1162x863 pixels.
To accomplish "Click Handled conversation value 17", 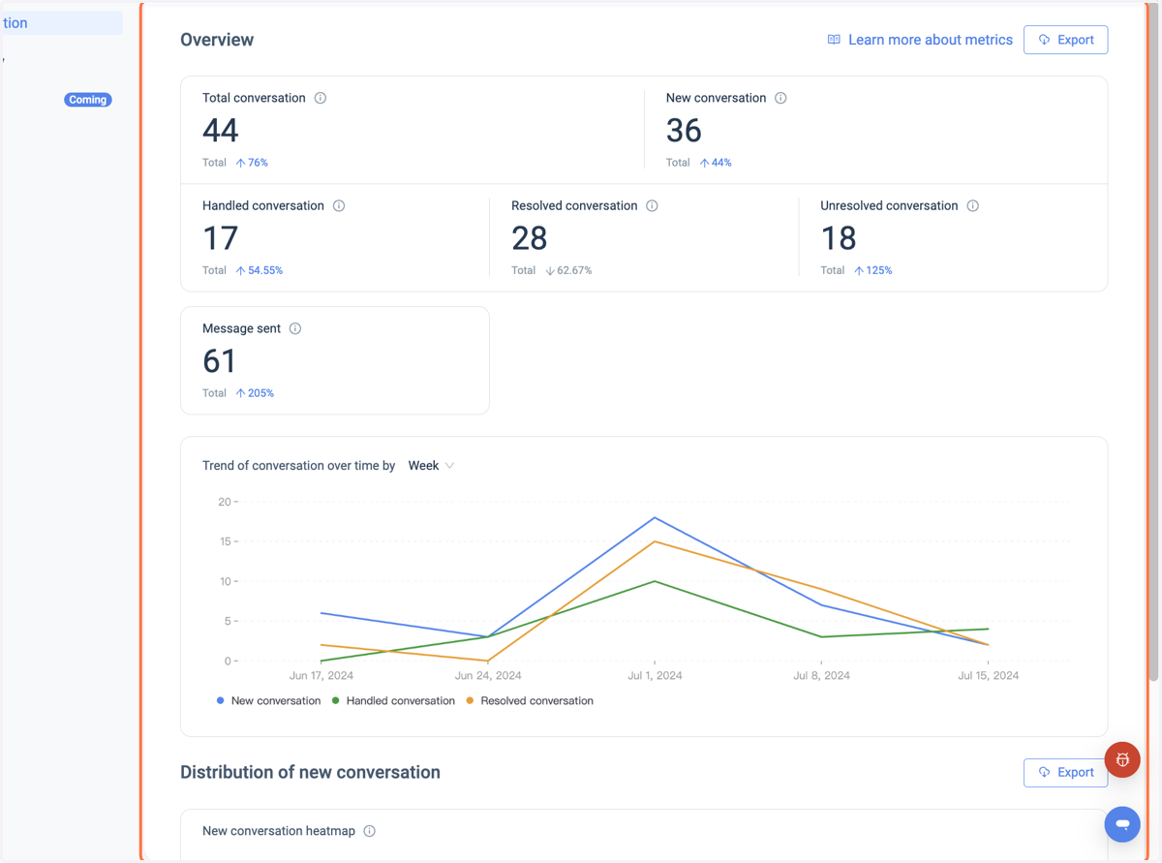I will (220, 237).
